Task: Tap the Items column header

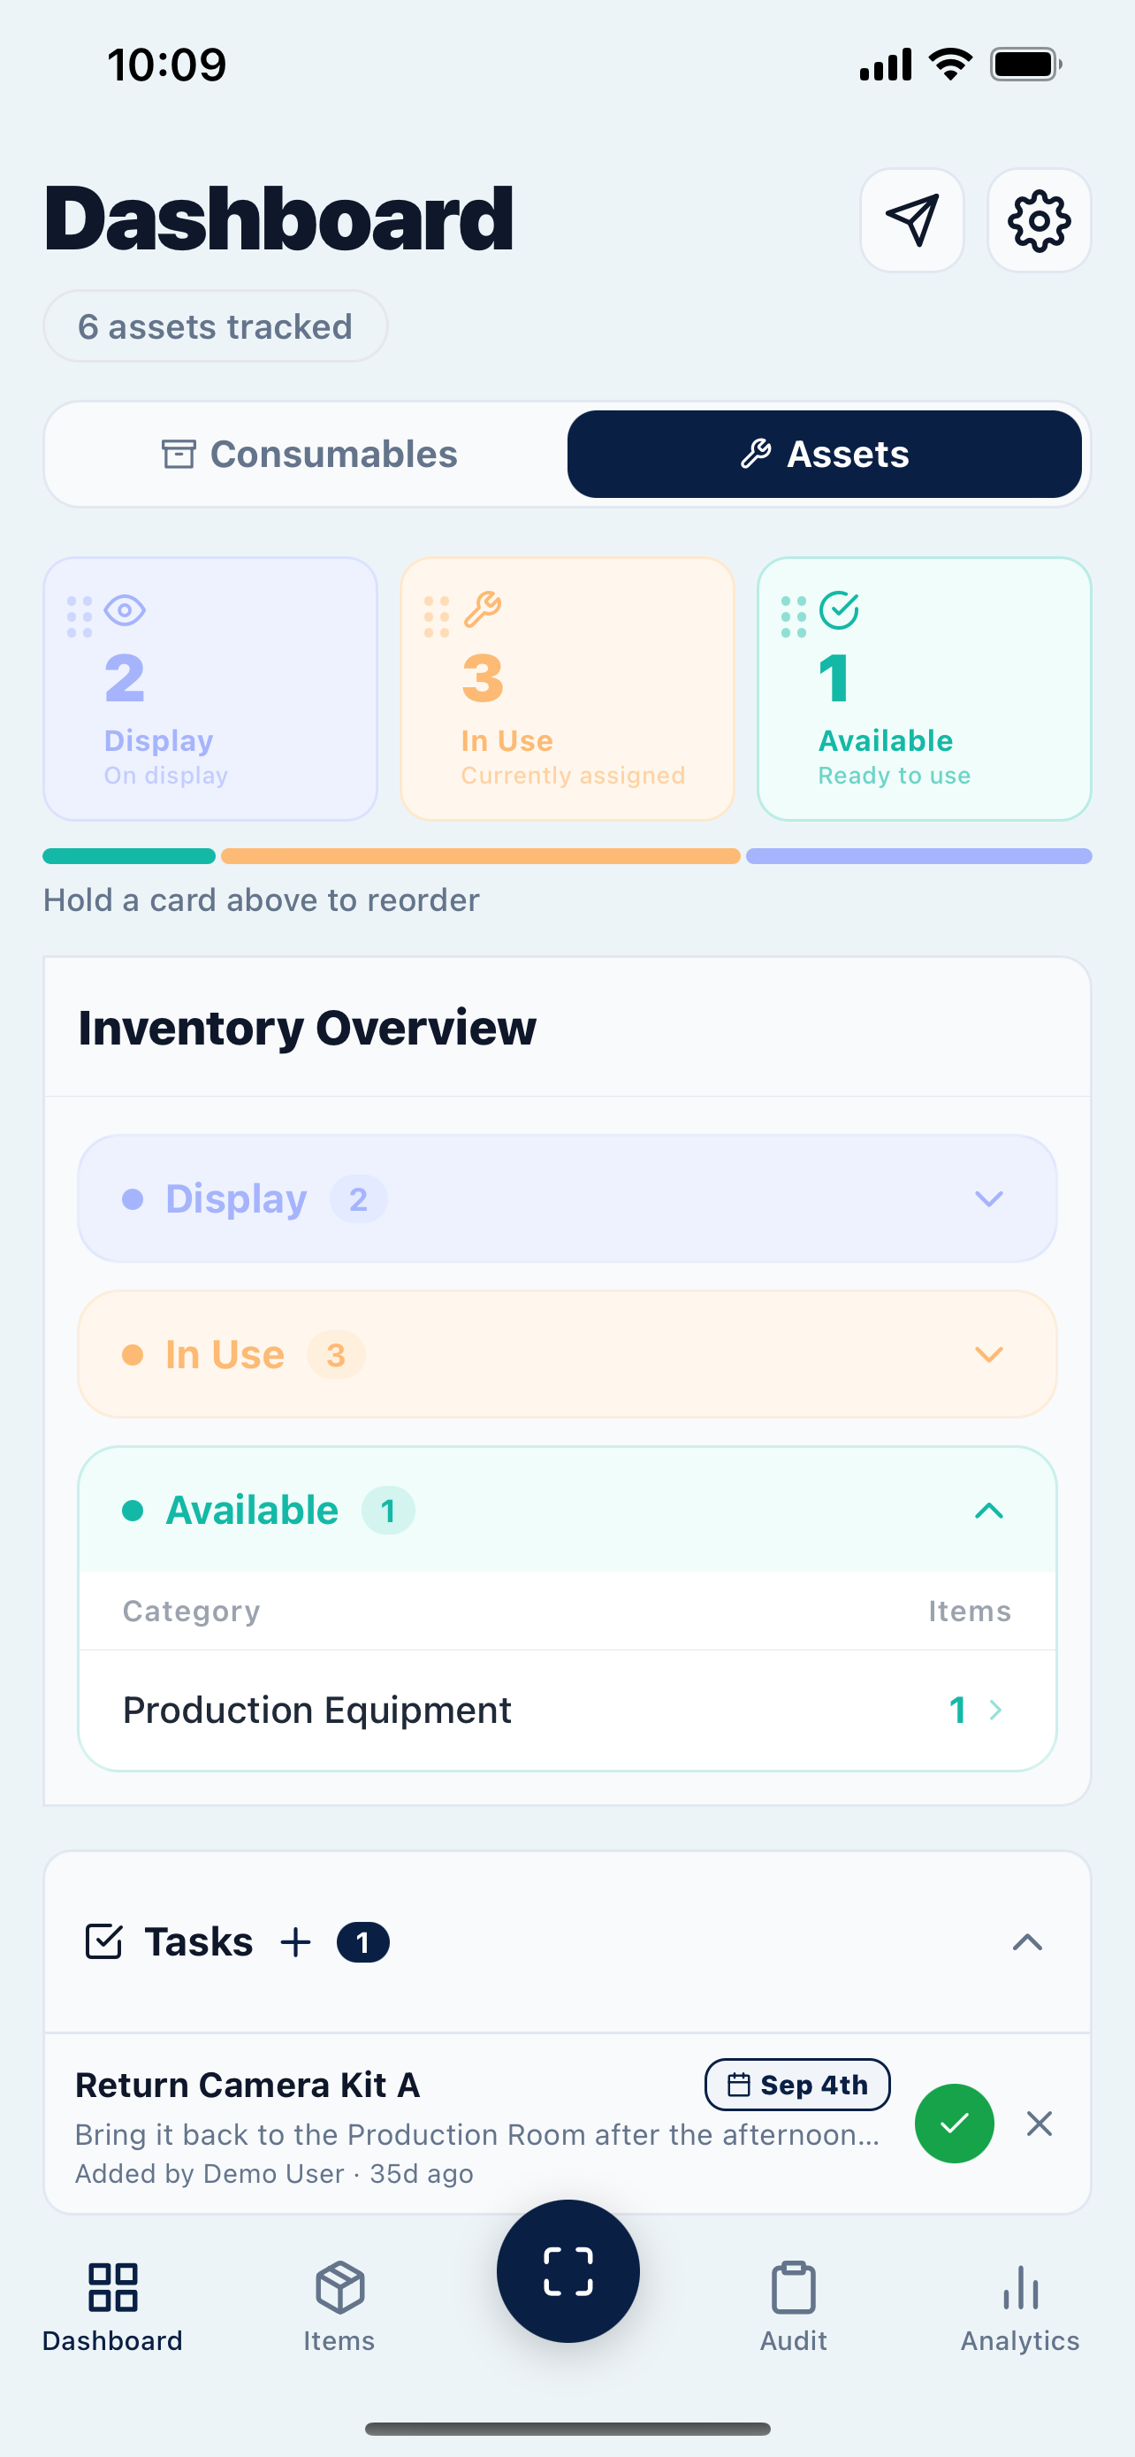Action: pos(969,1611)
